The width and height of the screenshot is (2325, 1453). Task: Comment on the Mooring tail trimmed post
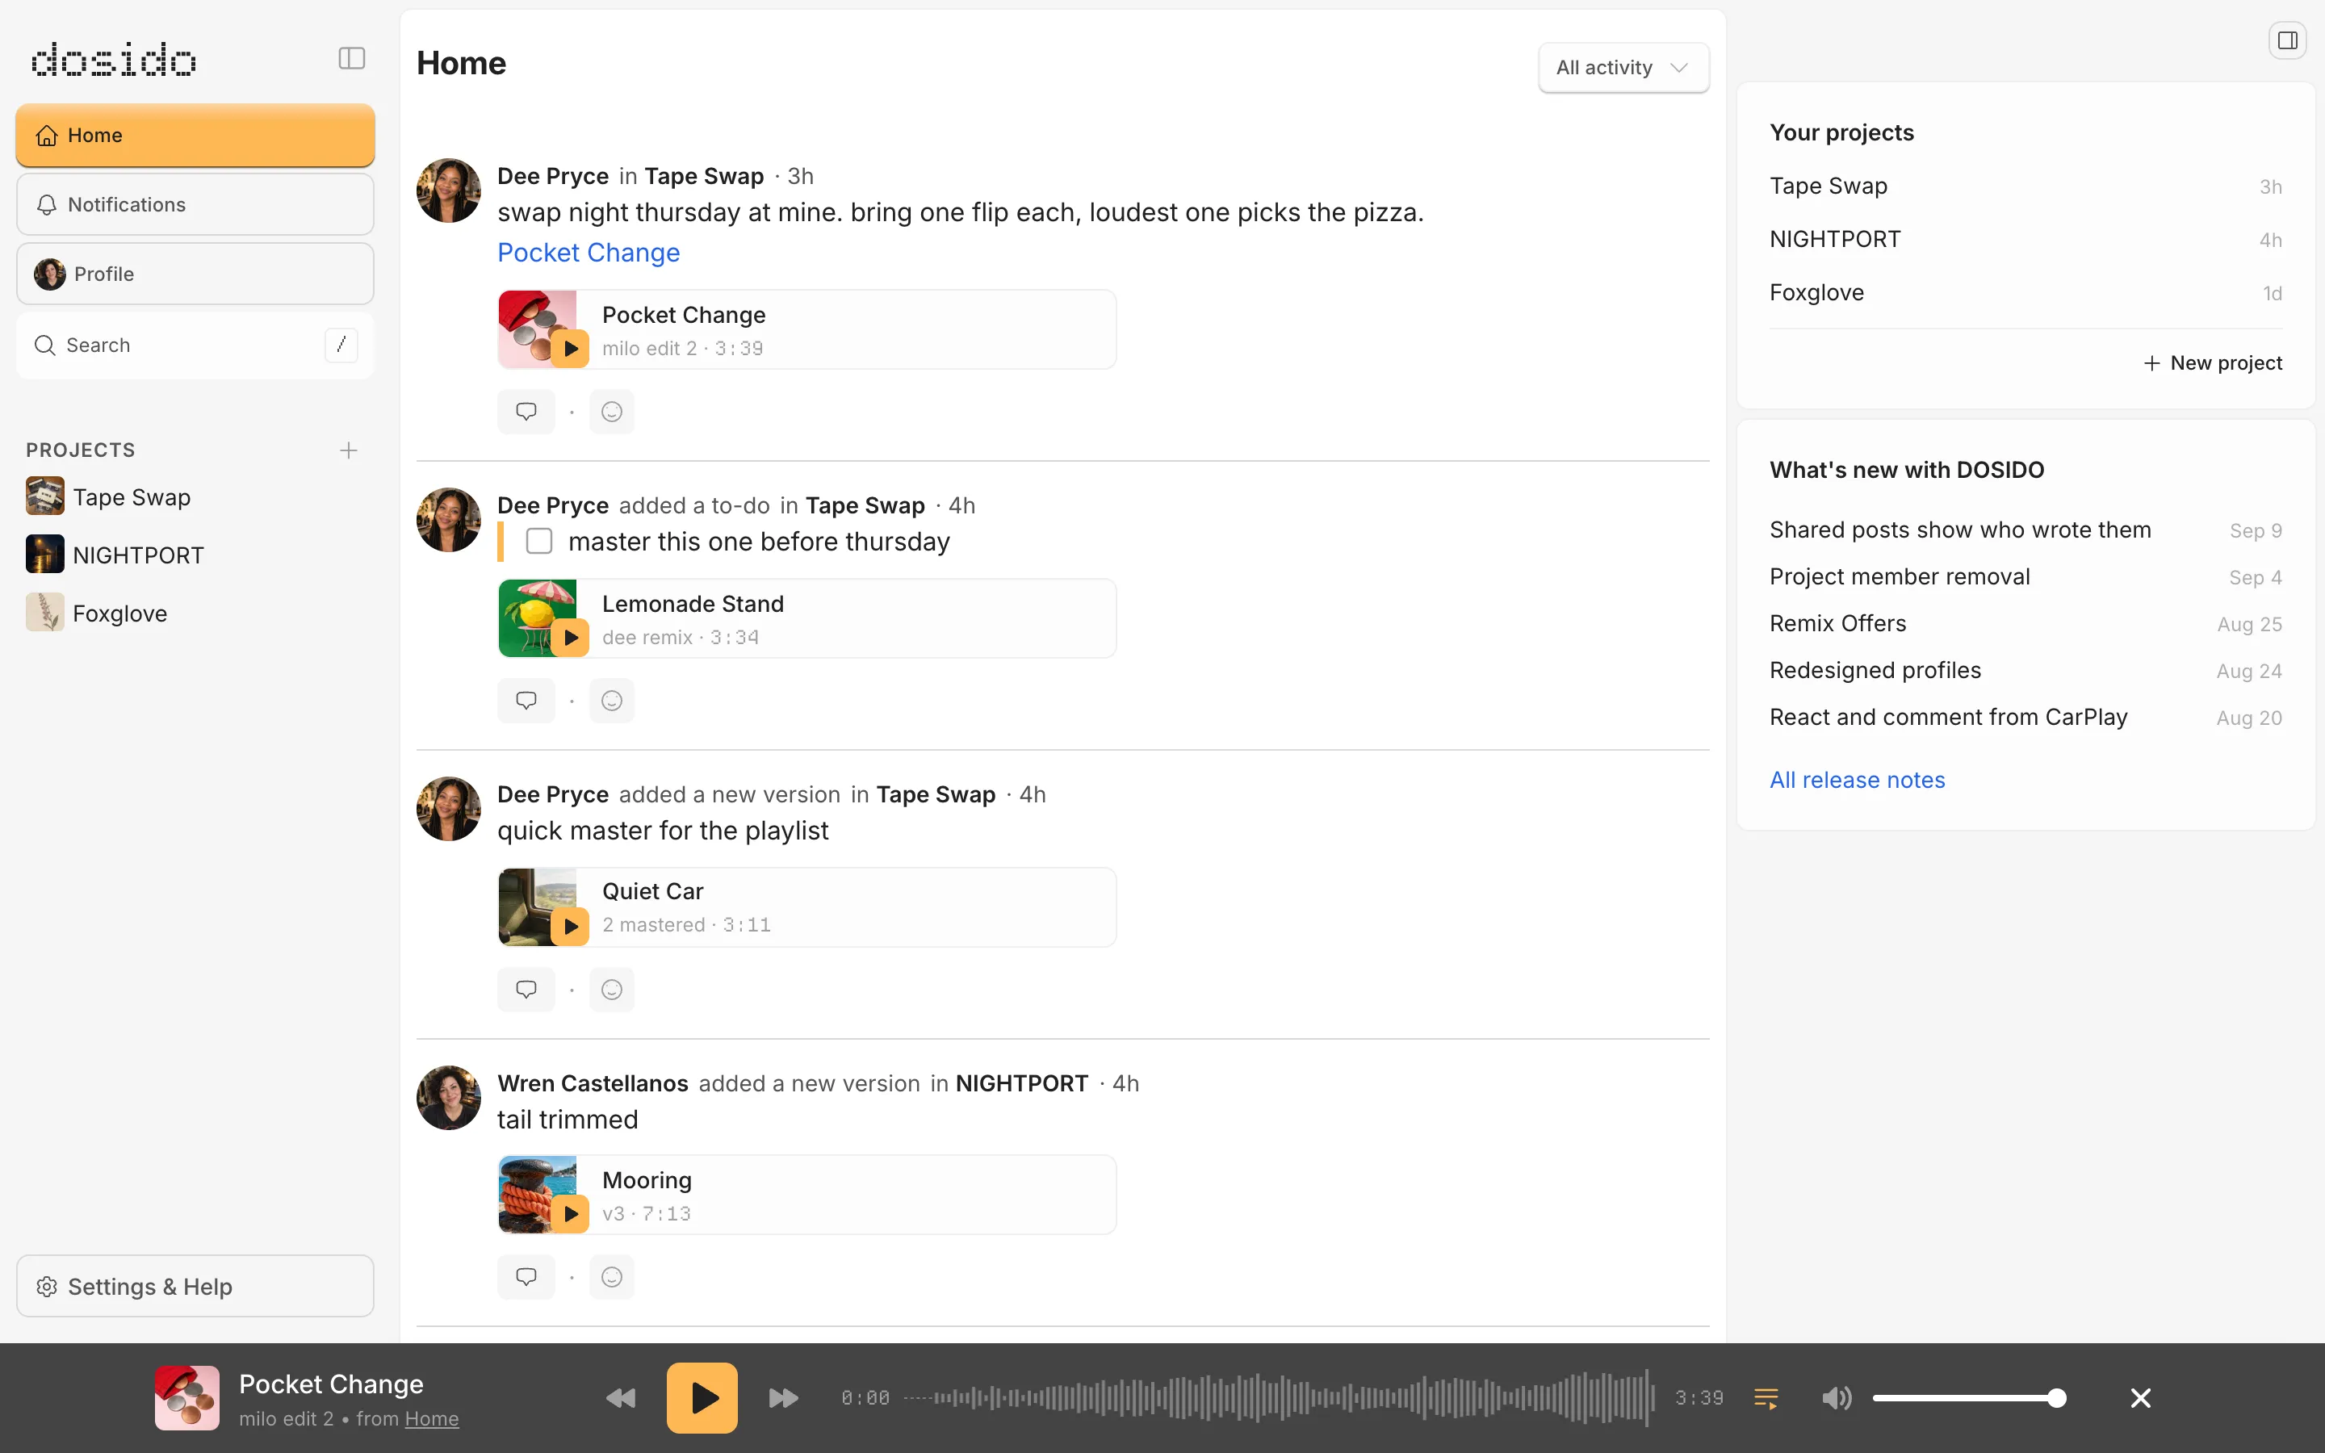526,1276
